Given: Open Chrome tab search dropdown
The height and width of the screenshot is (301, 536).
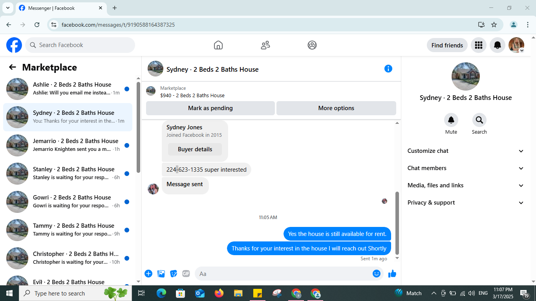Looking at the screenshot, I should [x=7, y=8].
